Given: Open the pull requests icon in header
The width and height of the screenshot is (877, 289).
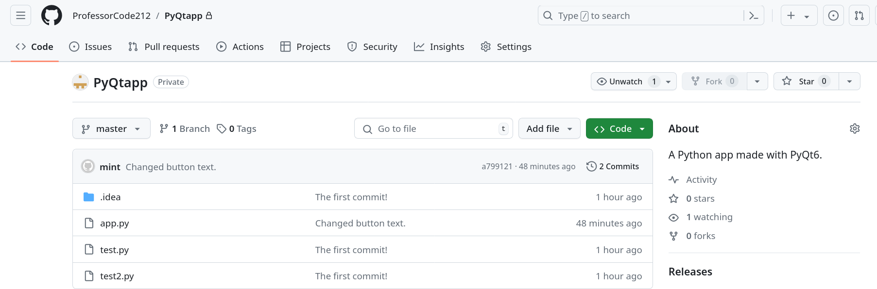Looking at the screenshot, I should point(859,16).
